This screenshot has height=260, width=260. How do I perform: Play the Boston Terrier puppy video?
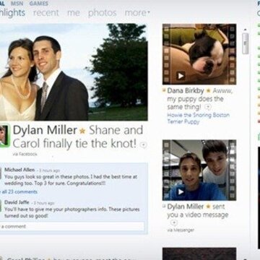181,76
